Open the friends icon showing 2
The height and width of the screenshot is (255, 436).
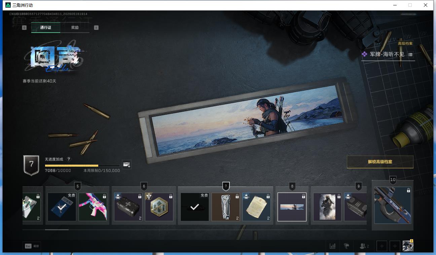click(x=364, y=246)
